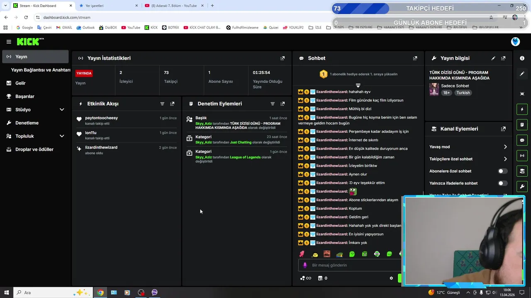Expand the gift leaderboard chevron in chat
Image resolution: width=531 pixels, height=298 pixels.
click(358, 85)
